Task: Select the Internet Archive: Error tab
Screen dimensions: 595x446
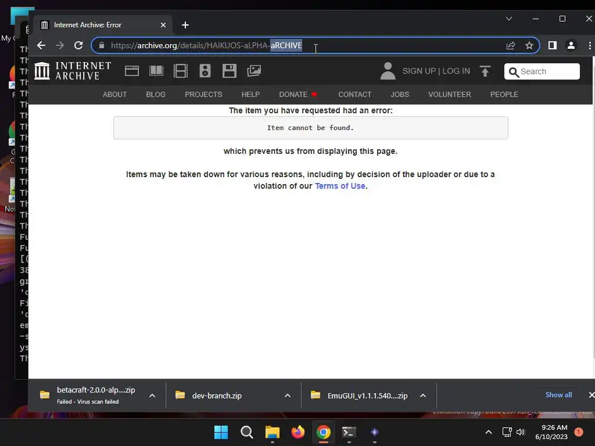Action: point(102,25)
